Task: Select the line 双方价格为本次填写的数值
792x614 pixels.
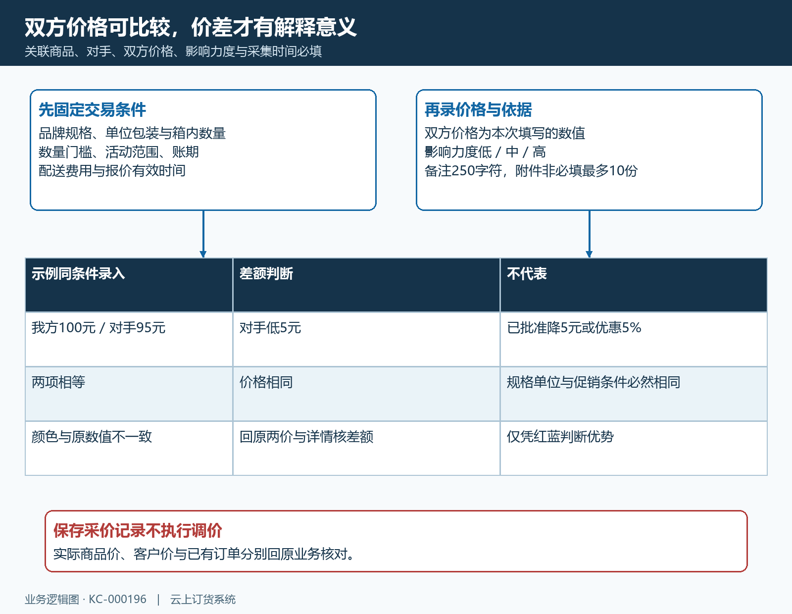Action: click(505, 133)
